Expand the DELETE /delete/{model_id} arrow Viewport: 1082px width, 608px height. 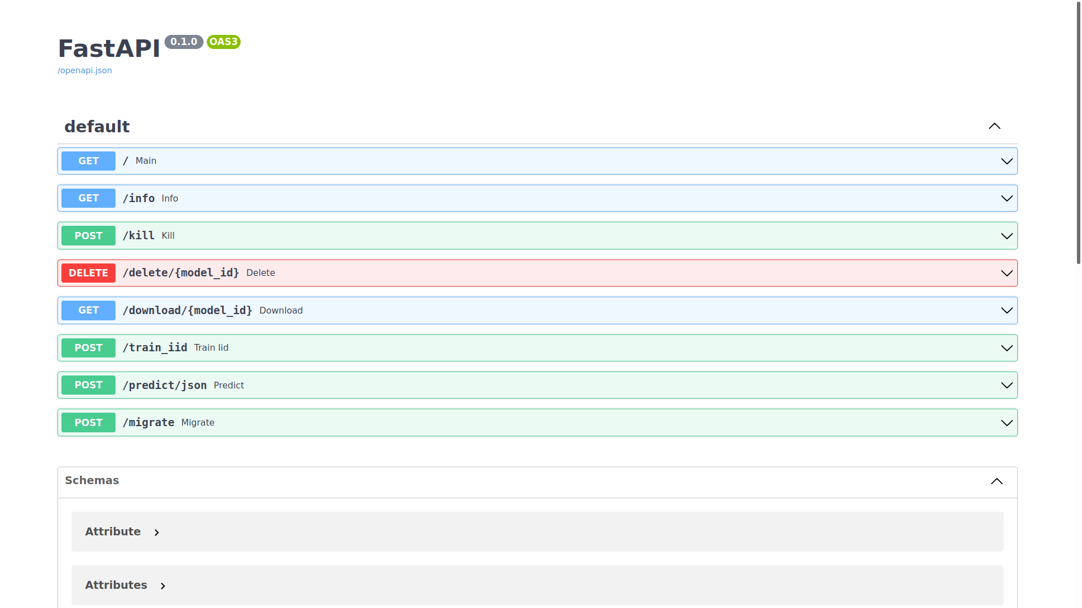click(x=1007, y=273)
